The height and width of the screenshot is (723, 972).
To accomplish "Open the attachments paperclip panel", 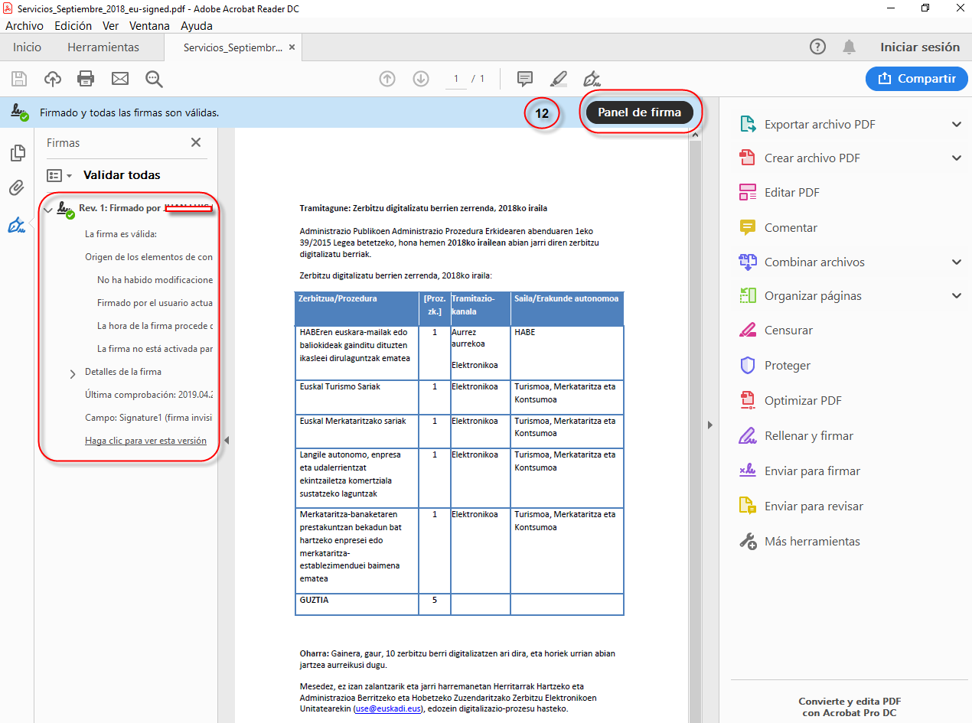I will pos(16,188).
